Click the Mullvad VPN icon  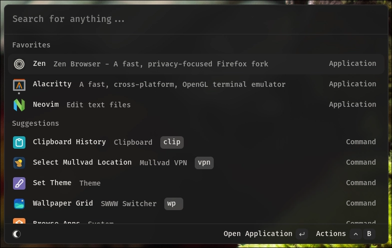coord(19,163)
